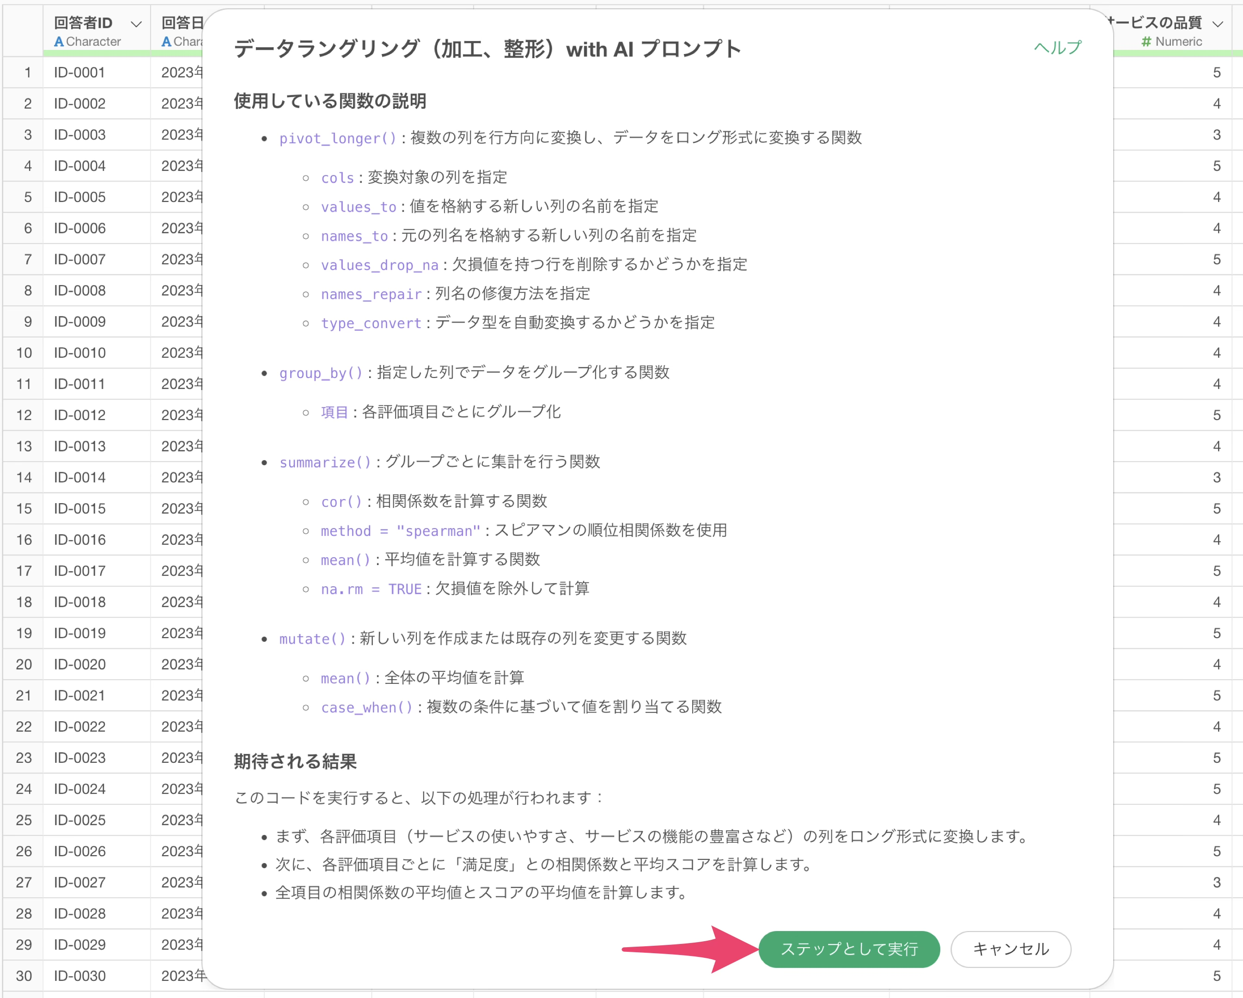The width and height of the screenshot is (1243, 998).
Task: Click the 期待される結果 heading
Action: tap(295, 761)
